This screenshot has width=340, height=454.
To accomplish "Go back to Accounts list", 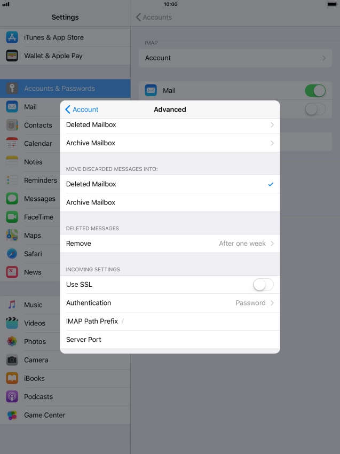I will [x=154, y=17].
